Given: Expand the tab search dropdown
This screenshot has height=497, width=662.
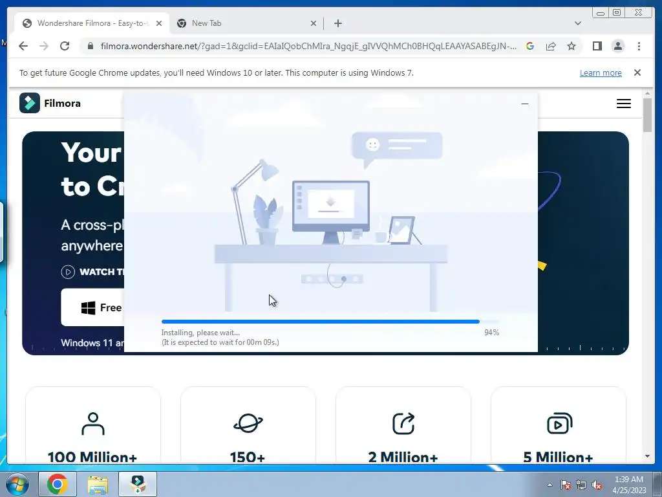Looking at the screenshot, I should tap(577, 23).
